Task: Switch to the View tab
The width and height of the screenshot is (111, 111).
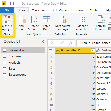Action: pos(80,10)
